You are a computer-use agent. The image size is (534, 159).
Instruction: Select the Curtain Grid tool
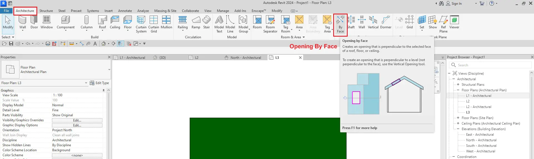pos(154,24)
